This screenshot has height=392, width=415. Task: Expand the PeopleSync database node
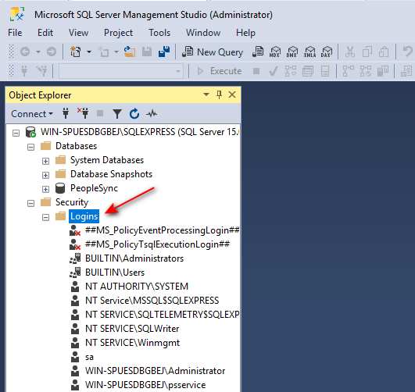[x=45, y=189]
